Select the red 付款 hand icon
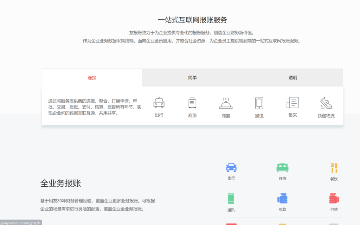Viewport: 360px width, 225px height. 334,199
